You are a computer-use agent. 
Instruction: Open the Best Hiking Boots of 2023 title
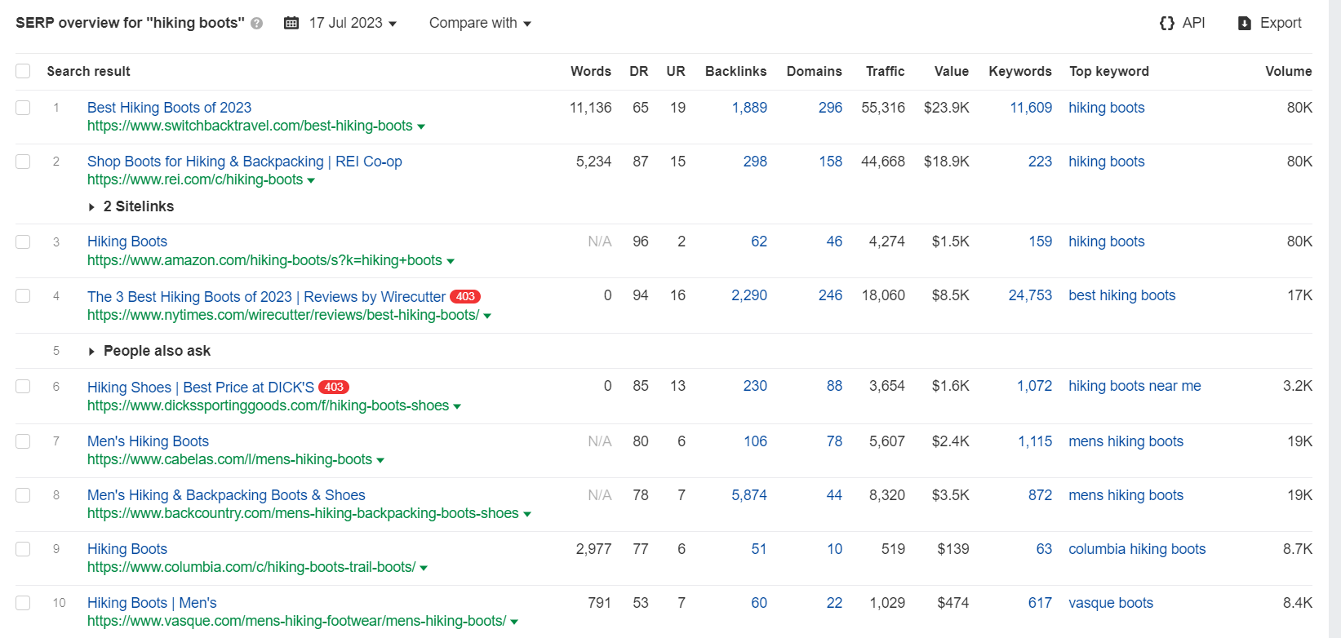point(169,108)
